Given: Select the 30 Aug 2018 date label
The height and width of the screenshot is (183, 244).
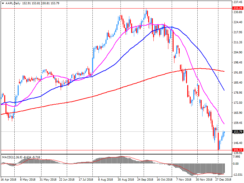Looking at the screenshot, I should click(126, 180).
